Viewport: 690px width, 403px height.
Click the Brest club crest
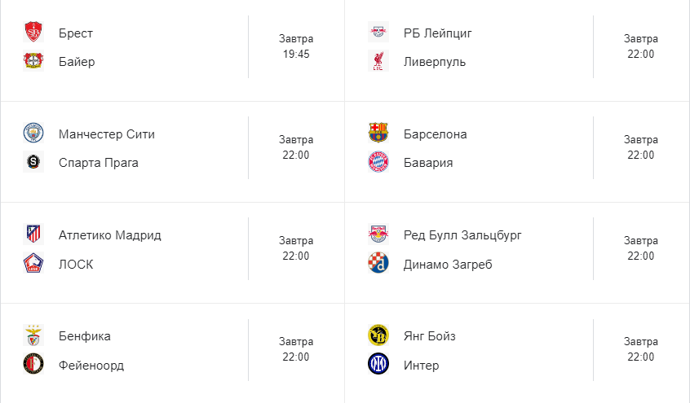coord(33,33)
